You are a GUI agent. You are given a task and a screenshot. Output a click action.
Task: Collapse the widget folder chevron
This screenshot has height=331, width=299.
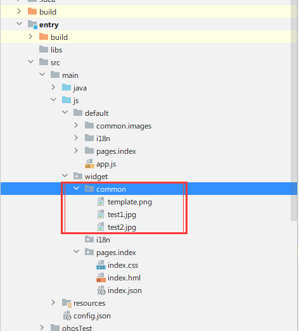coord(65,176)
